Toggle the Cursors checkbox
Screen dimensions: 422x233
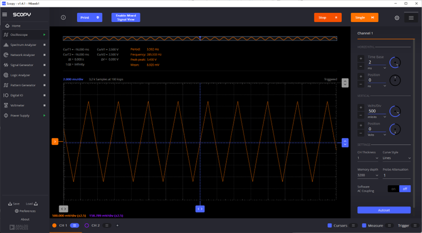(330, 226)
